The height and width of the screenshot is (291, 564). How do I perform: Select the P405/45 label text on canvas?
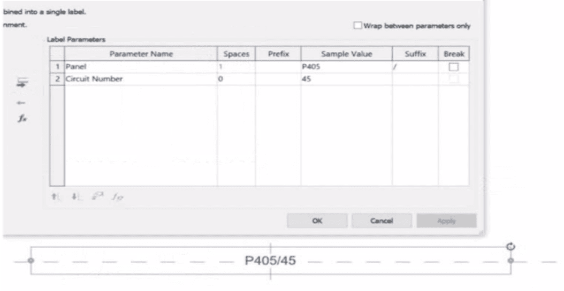pyautogui.click(x=270, y=261)
